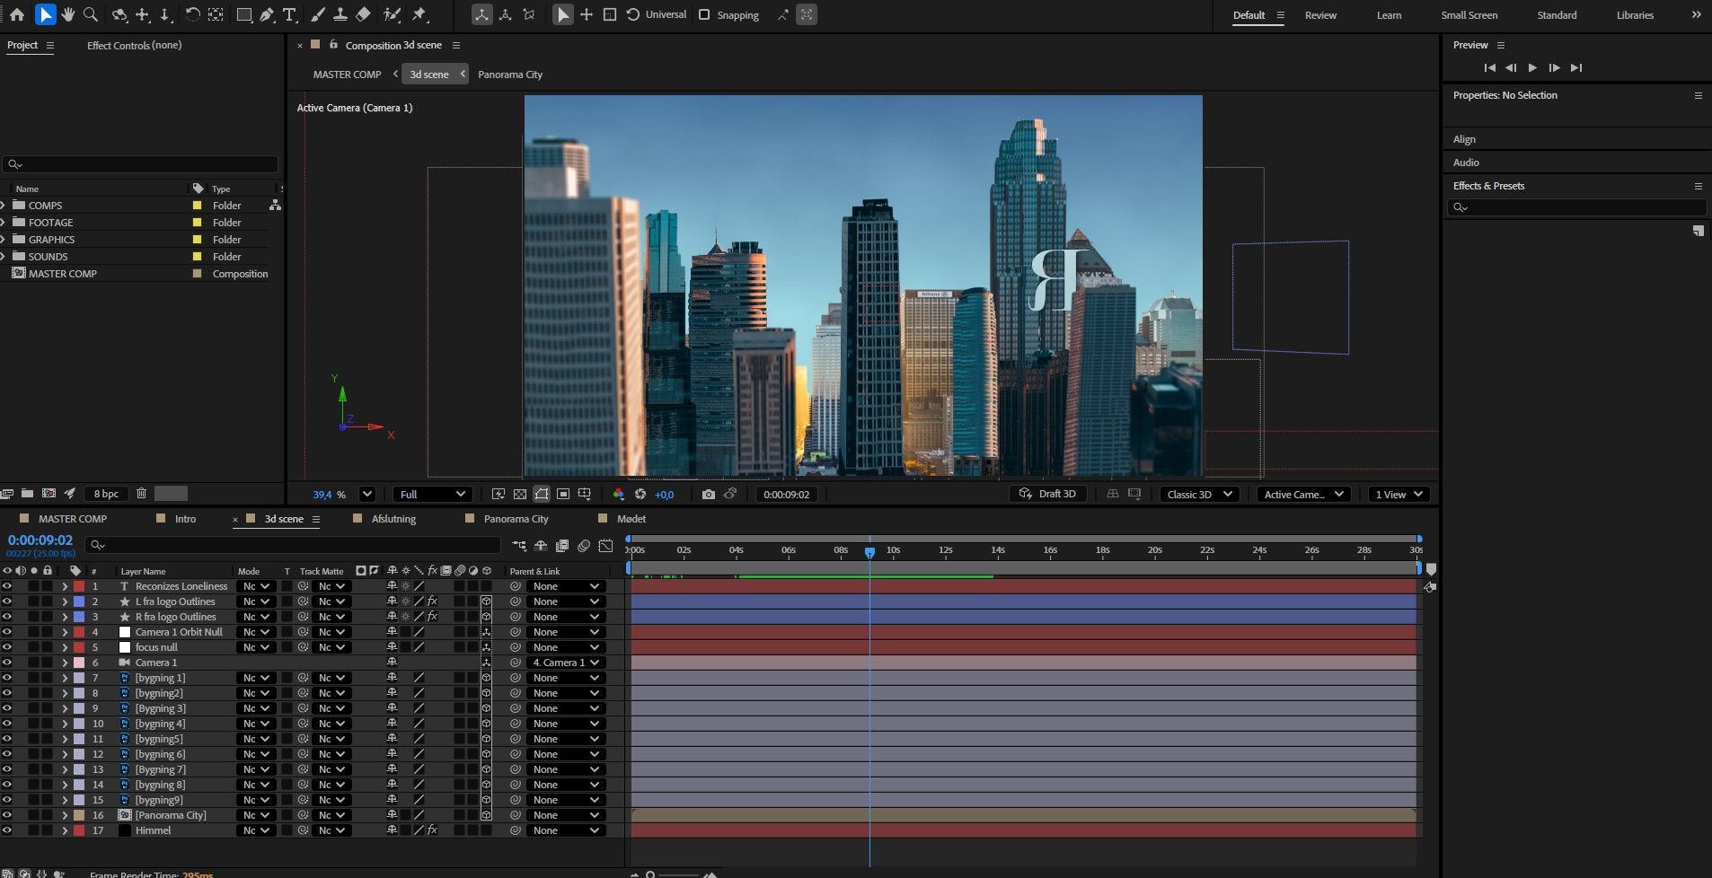Image resolution: width=1712 pixels, height=878 pixels.
Task: Pick the Pen tool
Action: click(267, 14)
